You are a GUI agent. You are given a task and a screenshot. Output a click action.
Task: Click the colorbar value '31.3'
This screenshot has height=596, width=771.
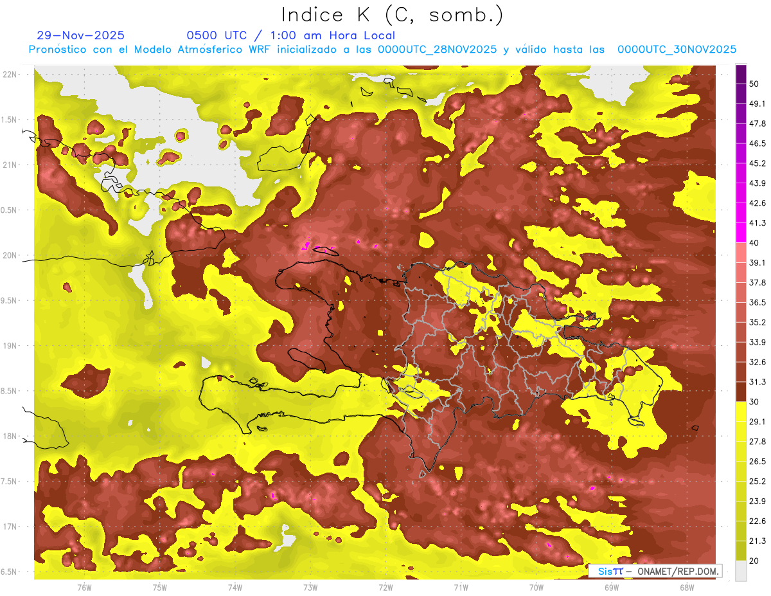pyautogui.click(x=758, y=382)
